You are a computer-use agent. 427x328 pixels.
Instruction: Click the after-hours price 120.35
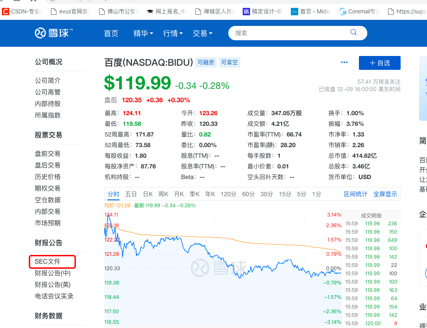point(132,100)
